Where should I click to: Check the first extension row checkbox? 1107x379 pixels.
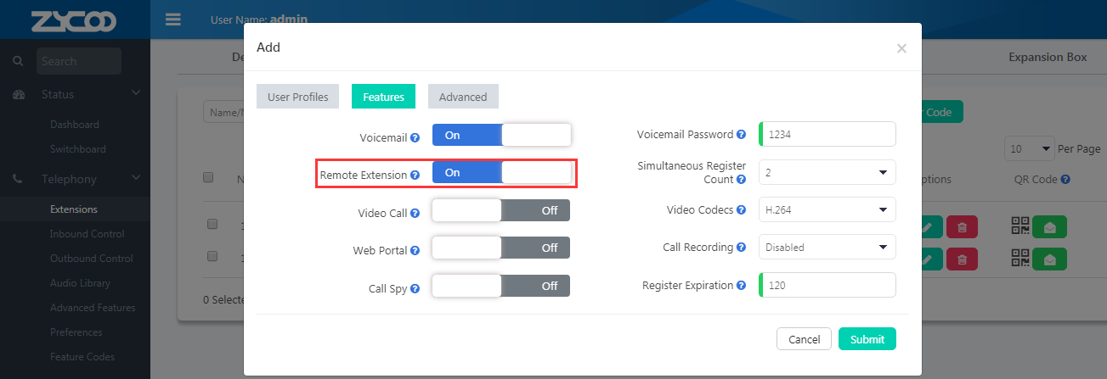click(213, 224)
